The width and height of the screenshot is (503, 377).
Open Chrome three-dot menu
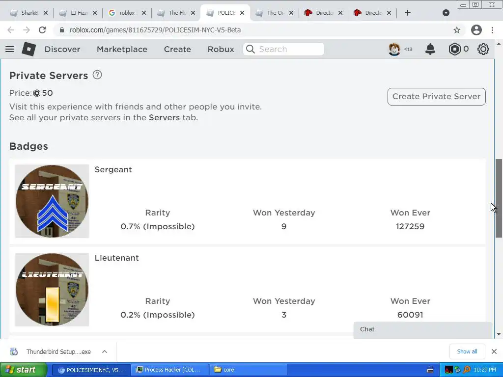[492, 30]
